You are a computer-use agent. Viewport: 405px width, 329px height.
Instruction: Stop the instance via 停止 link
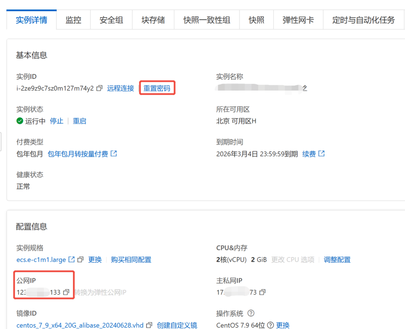(57, 121)
